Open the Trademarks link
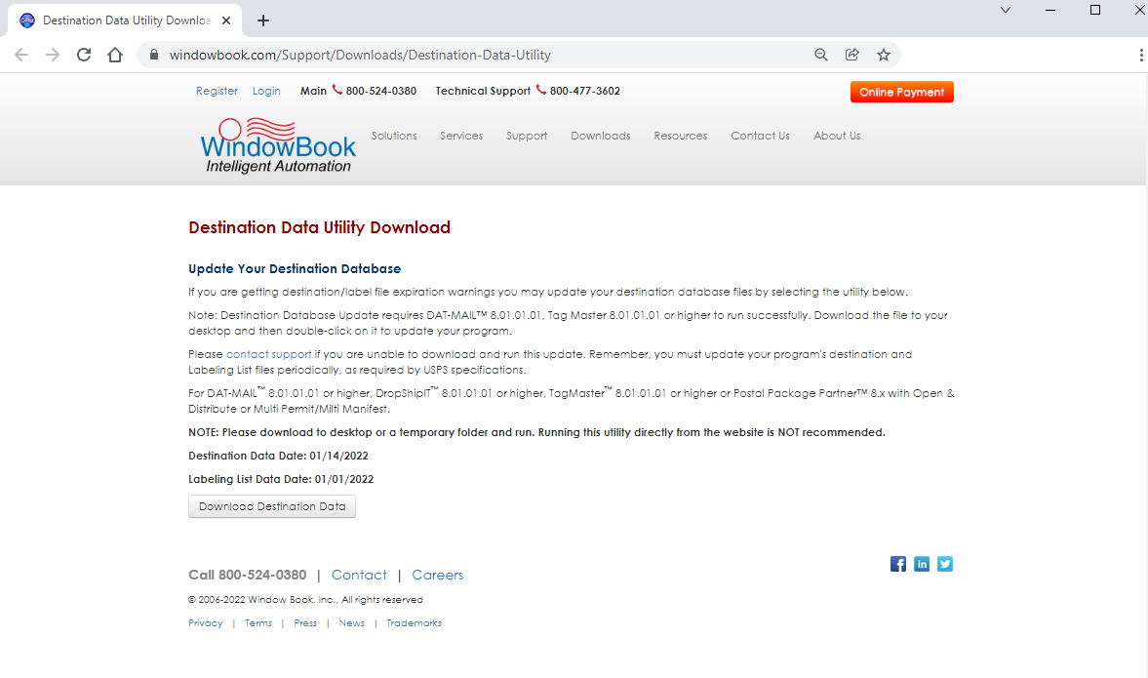 click(414, 623)
